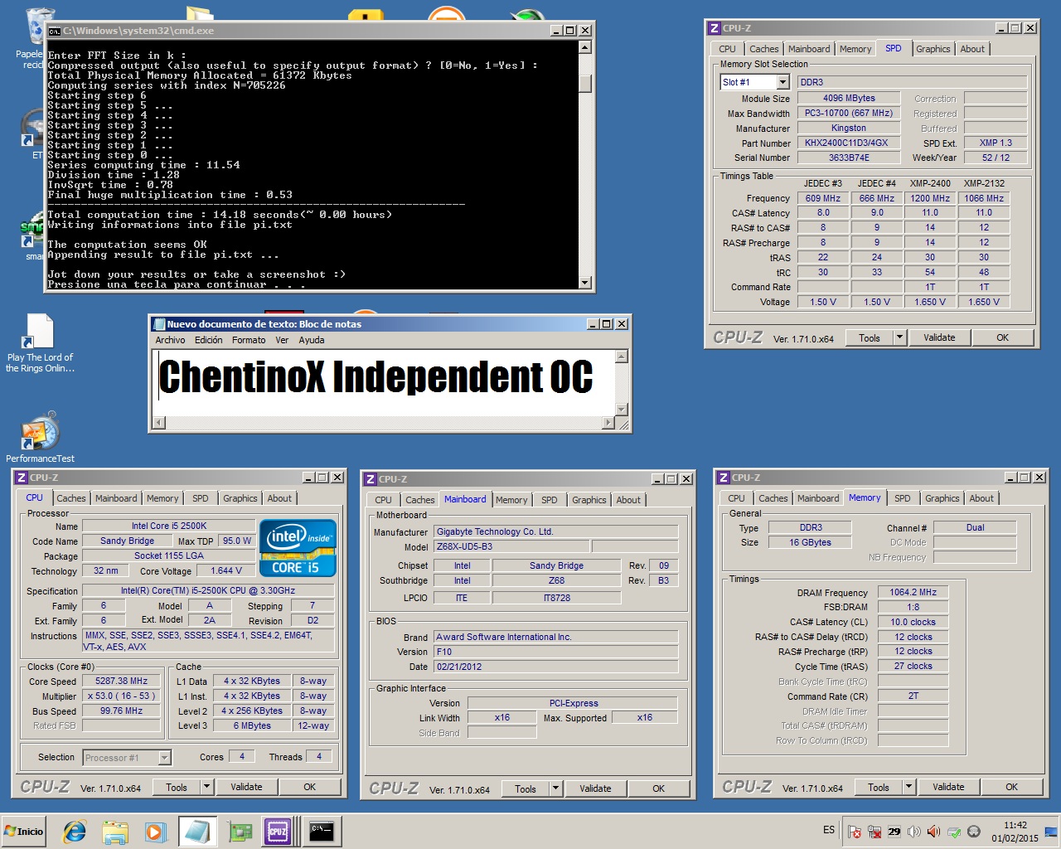Click OK in CPU-Z Memory window
1061x849 pixels.
pyautogui.click(x=1011, y=787)
